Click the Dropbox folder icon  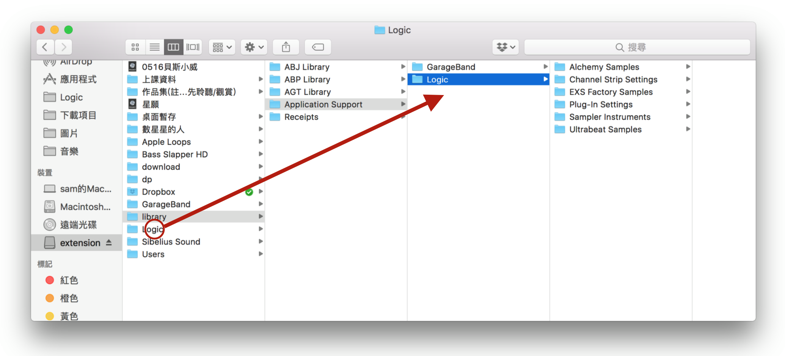point(132,192)
